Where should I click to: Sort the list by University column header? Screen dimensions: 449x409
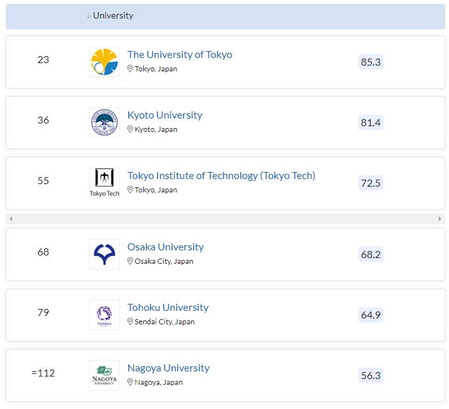pyautogui.click(x=113, y=16)
